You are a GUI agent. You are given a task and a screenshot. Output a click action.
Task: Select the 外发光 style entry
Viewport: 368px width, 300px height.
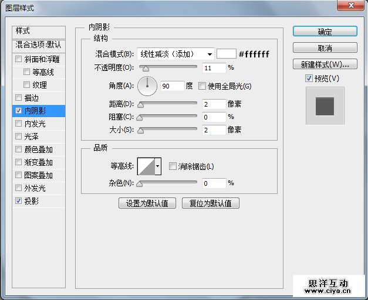[x=35, y=188]
